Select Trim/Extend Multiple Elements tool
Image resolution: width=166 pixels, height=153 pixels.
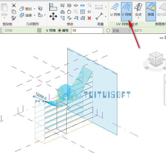click(x=83, y=18)
